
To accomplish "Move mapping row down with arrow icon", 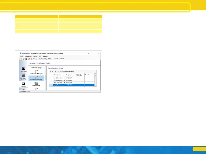I will click(x=53, y=71).
